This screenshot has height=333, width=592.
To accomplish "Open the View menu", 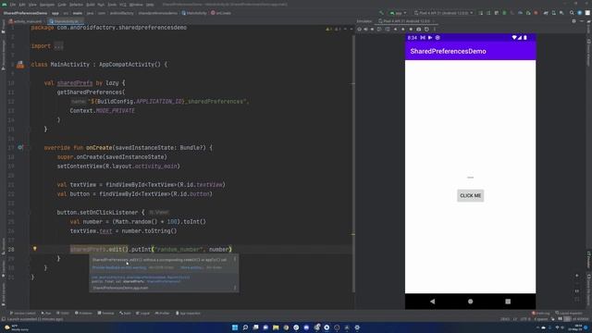I will coord(33,5).
